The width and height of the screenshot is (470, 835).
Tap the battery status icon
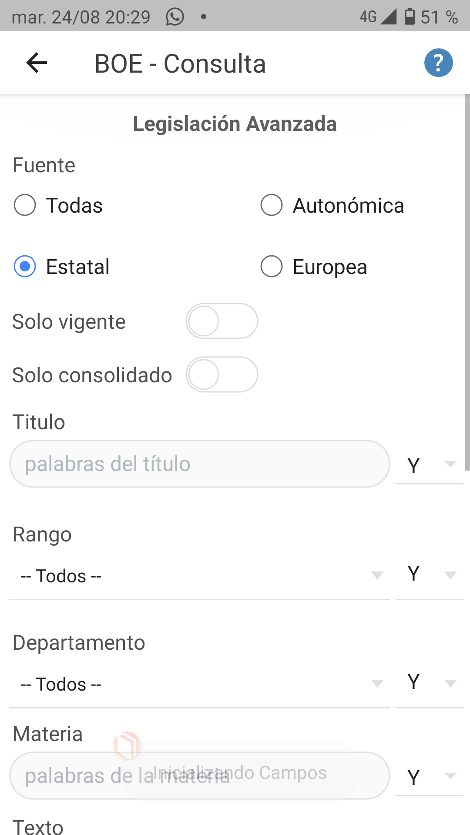point(409,17)
